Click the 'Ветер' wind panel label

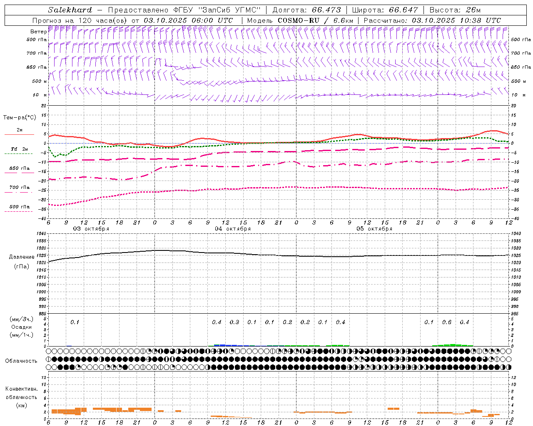point(38,32)
